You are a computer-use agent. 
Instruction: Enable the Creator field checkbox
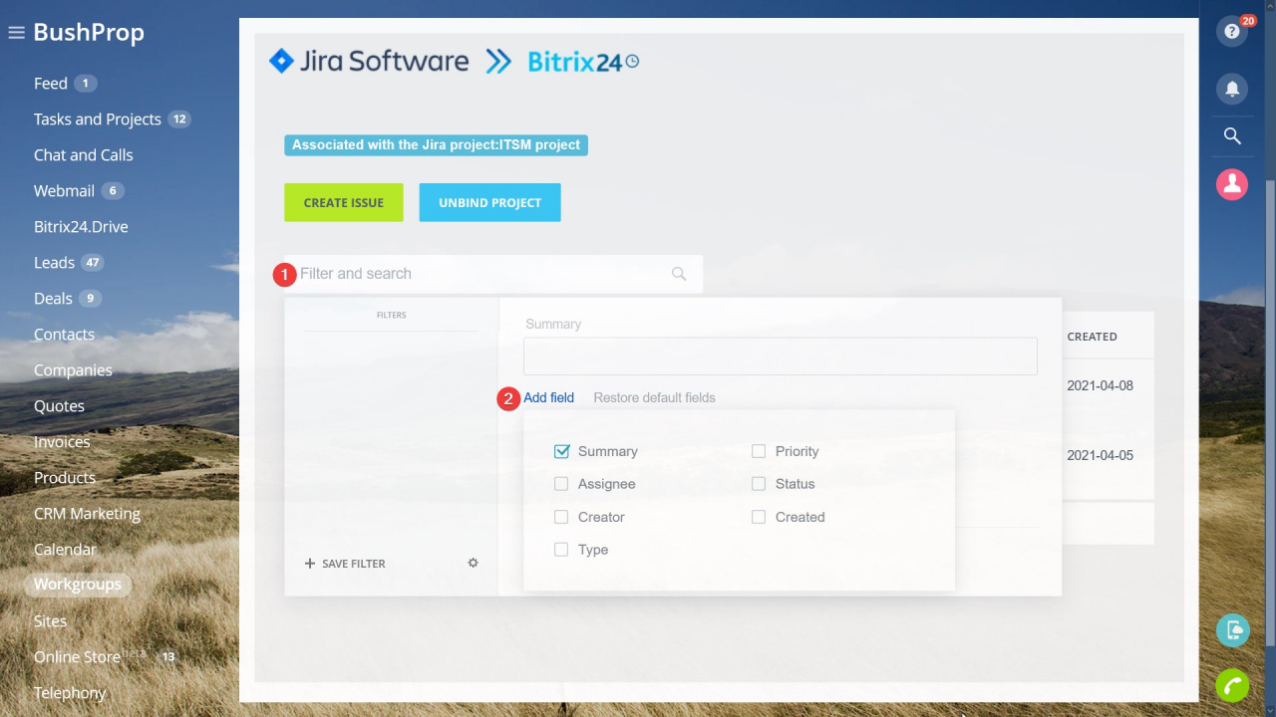(561, 517)
